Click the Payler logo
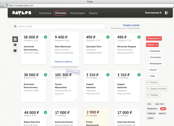This screenshot has width=174, height=126. (22, 13)
